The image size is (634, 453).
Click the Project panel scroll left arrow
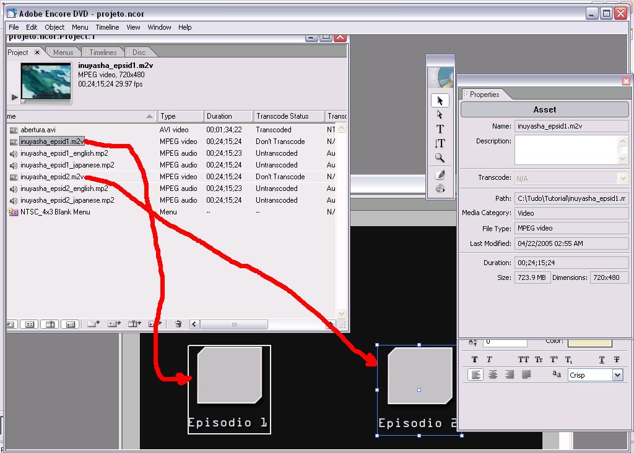194,324
